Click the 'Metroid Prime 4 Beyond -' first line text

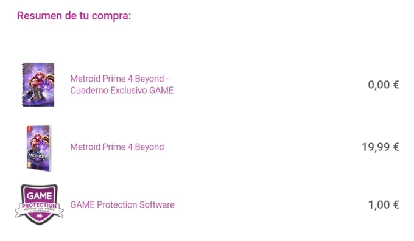click(x=119, y=79)
